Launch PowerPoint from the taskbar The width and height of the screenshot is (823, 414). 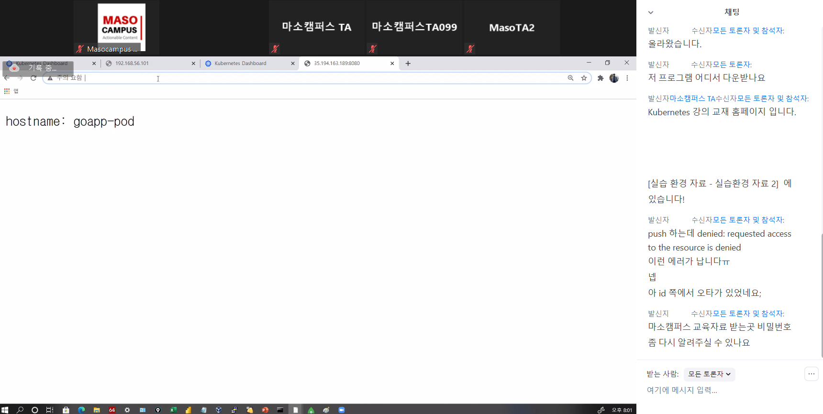265,410
